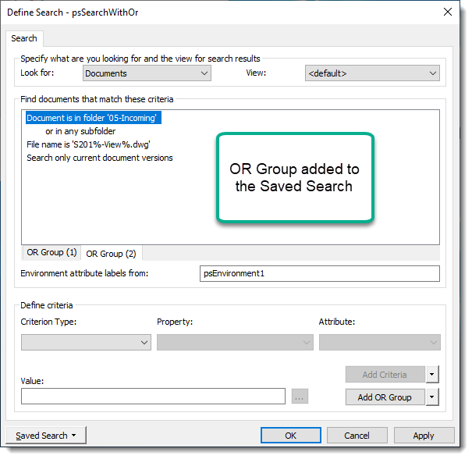Open the Saved Search menu button

coord(46,436)
